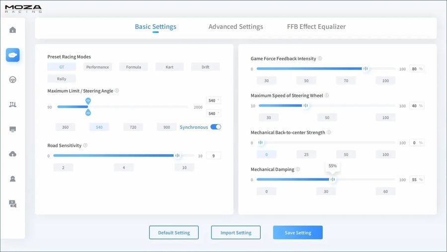This screenshot has height=252, width=447.
Task: Set Maximum Speed of Steering Wheel preset 50
Action: [x=327, y=117]
